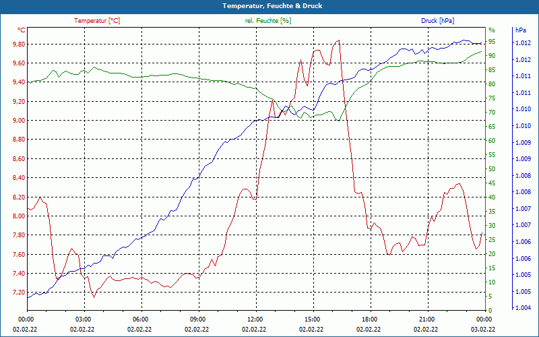Viewport: 539px width, 337px height.
Task: Click the '8,80' temperature axis value
Action: click(20, 140)
